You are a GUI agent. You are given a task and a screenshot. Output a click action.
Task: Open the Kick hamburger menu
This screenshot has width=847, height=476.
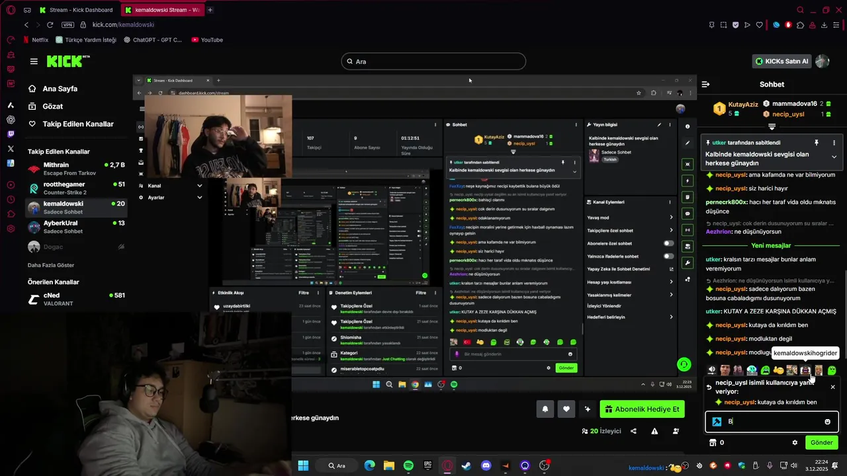point(34,61)
